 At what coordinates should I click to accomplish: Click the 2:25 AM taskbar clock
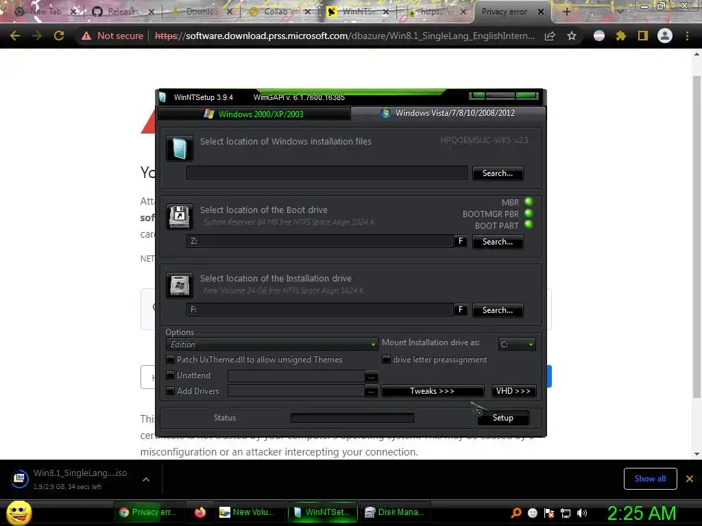(x=641, y=513)
